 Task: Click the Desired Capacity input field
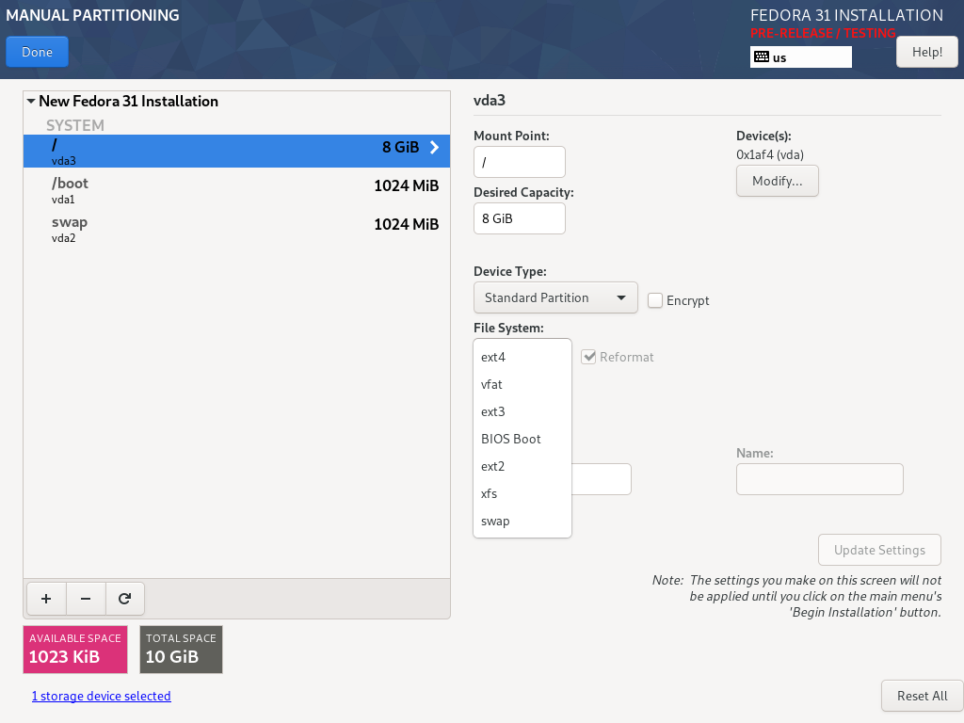pyautogui.click(x=520, y=218)
